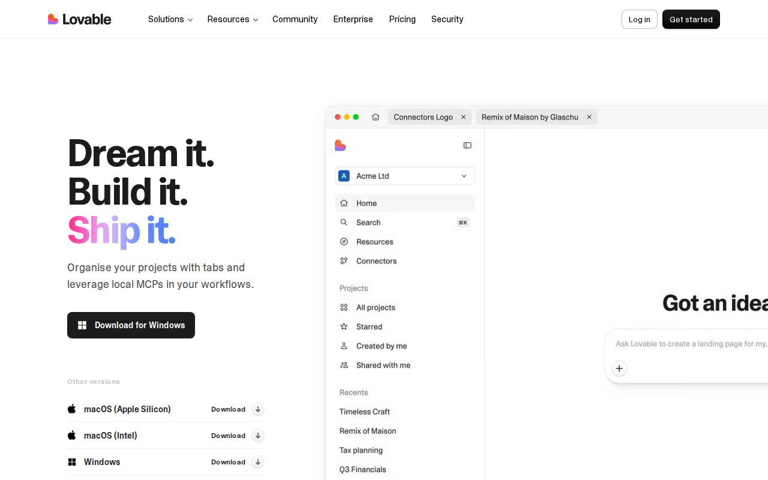Close the Connectors Logo tab

coord(463,117)
